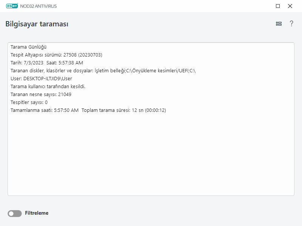
Task: Open the scan log view options icon
Action: point(279,24)
